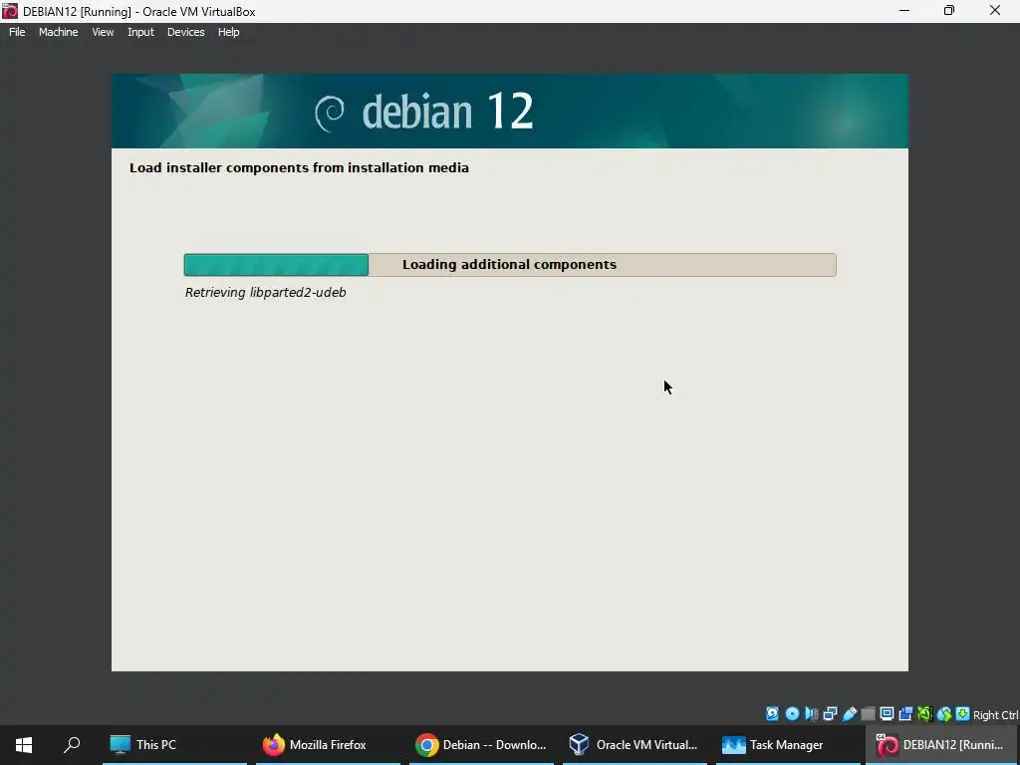The height and width of the screenshot is (765, 1020).
Task: Click the display settings status icon
Action: pos(887,714)
